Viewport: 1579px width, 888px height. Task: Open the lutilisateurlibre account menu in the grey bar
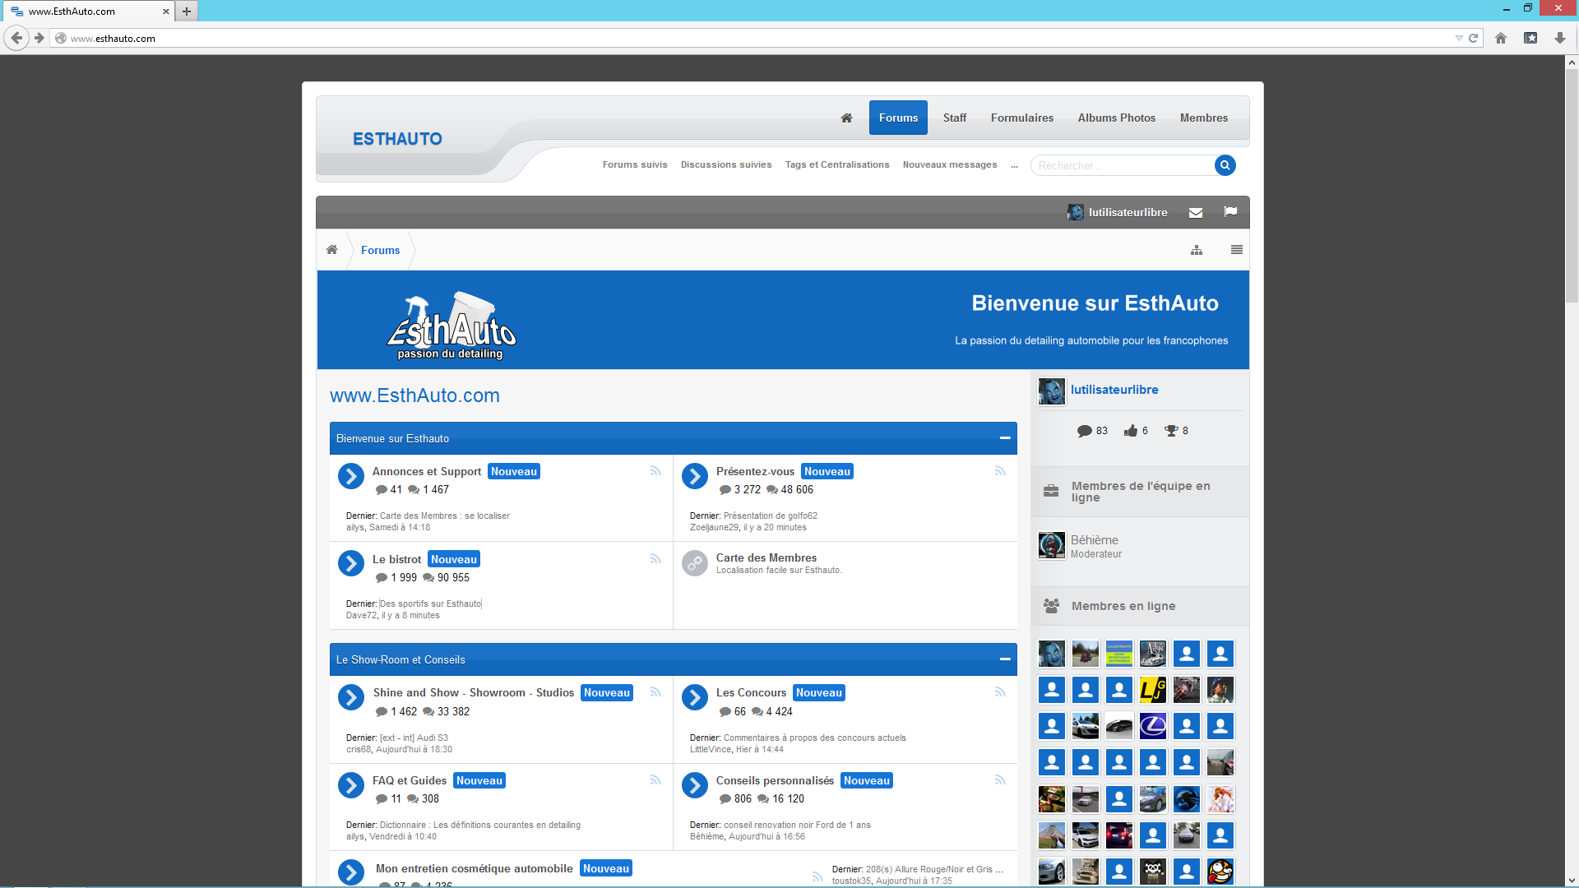[x=1118, y=212]
